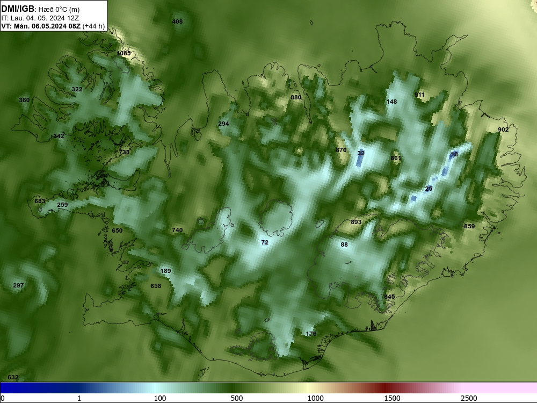Image resolution: width=537 pixels, height=403 pixels.
Task: Click the 845 value label
Action: point(389,297)
